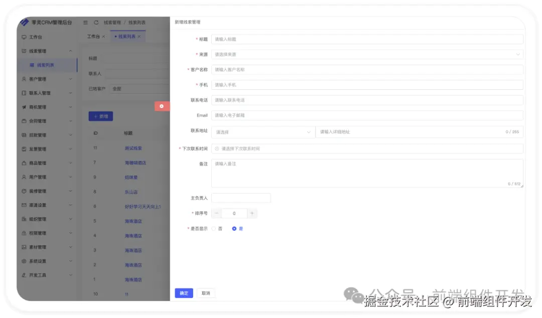Open 商机管理 via its sidebar icon
Screen dimensions: 542x318
point(23,107)
